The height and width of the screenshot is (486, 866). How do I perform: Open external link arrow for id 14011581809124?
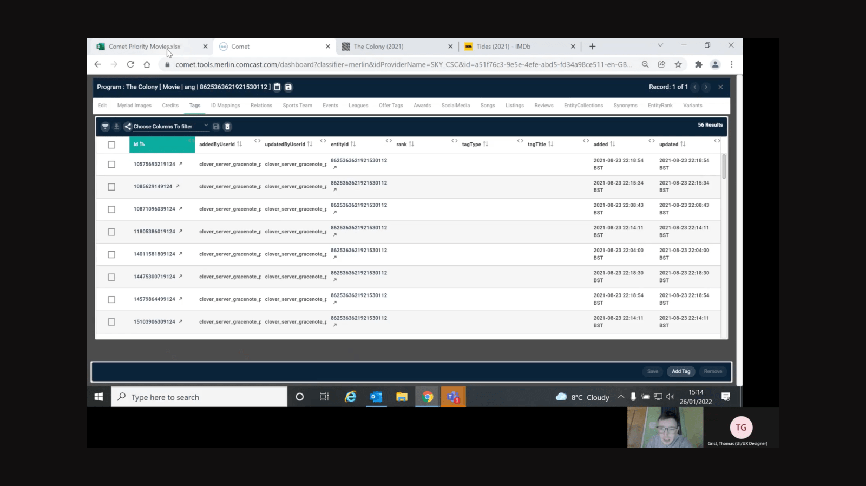(x=181, y=254)
